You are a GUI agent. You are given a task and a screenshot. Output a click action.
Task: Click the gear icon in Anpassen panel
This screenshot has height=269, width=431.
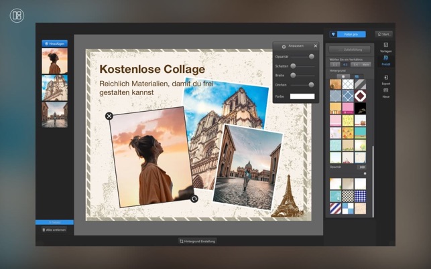[x=284, y=47]
